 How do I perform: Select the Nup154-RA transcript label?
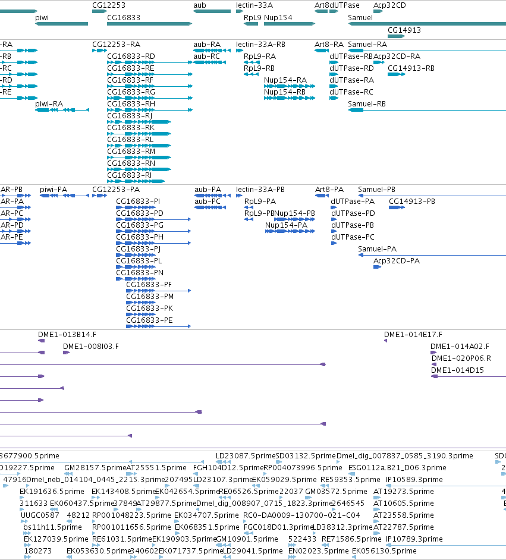coord(285,80)
